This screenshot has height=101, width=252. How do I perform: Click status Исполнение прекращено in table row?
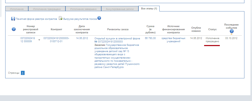pos(212,40)
